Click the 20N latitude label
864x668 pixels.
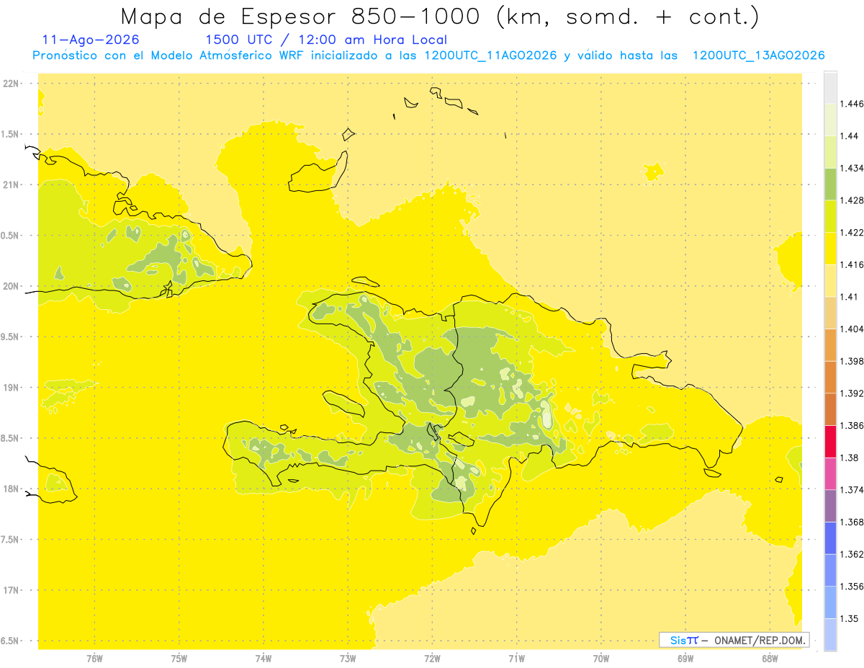11,286
